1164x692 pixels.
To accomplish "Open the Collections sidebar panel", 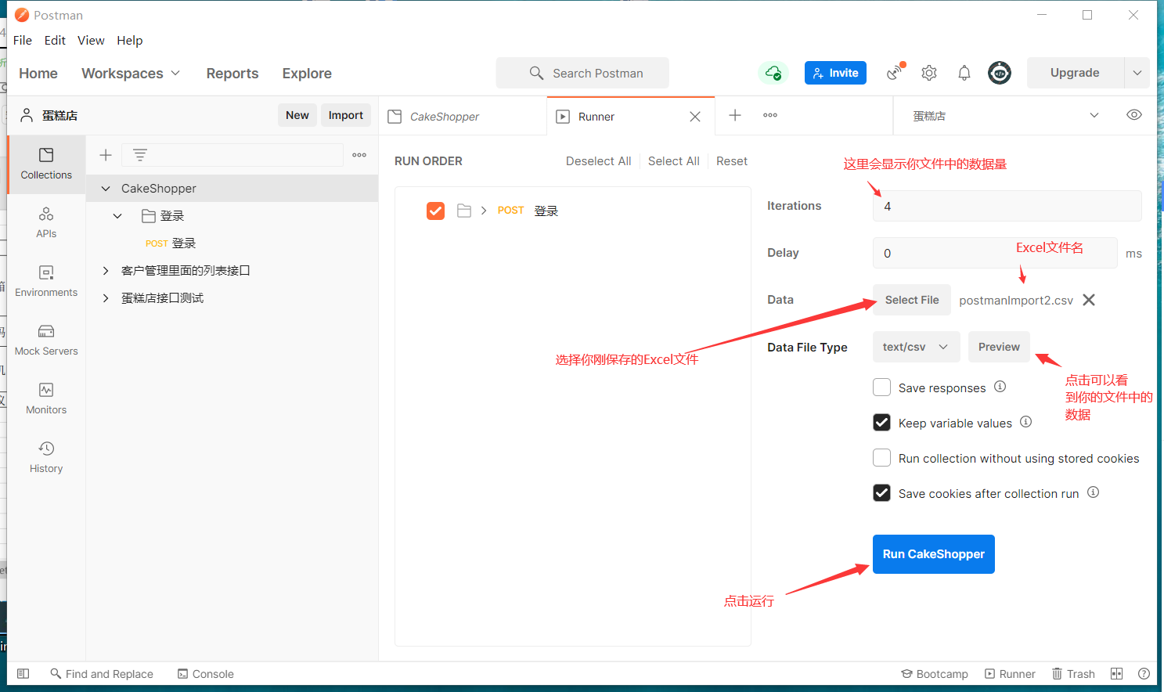I will click(46, 164).
